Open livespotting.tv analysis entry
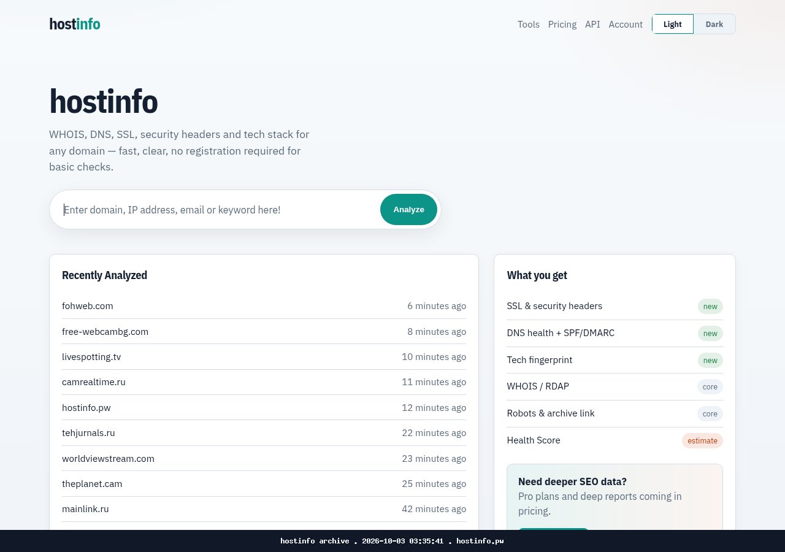Viewport: 785px width, 552px height. (x=91, y=357)
